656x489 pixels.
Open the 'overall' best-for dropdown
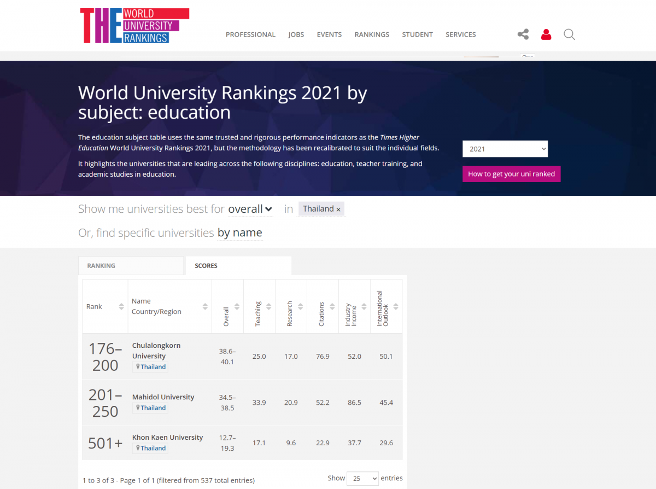(x=250, y=209)
